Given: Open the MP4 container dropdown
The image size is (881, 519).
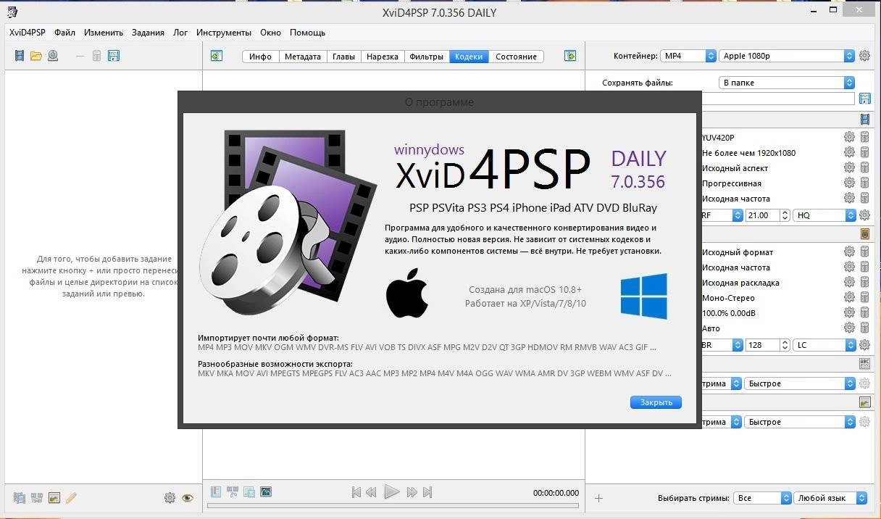Looking at the screenshot, I should pyautogui.click(x=689, y=56).
